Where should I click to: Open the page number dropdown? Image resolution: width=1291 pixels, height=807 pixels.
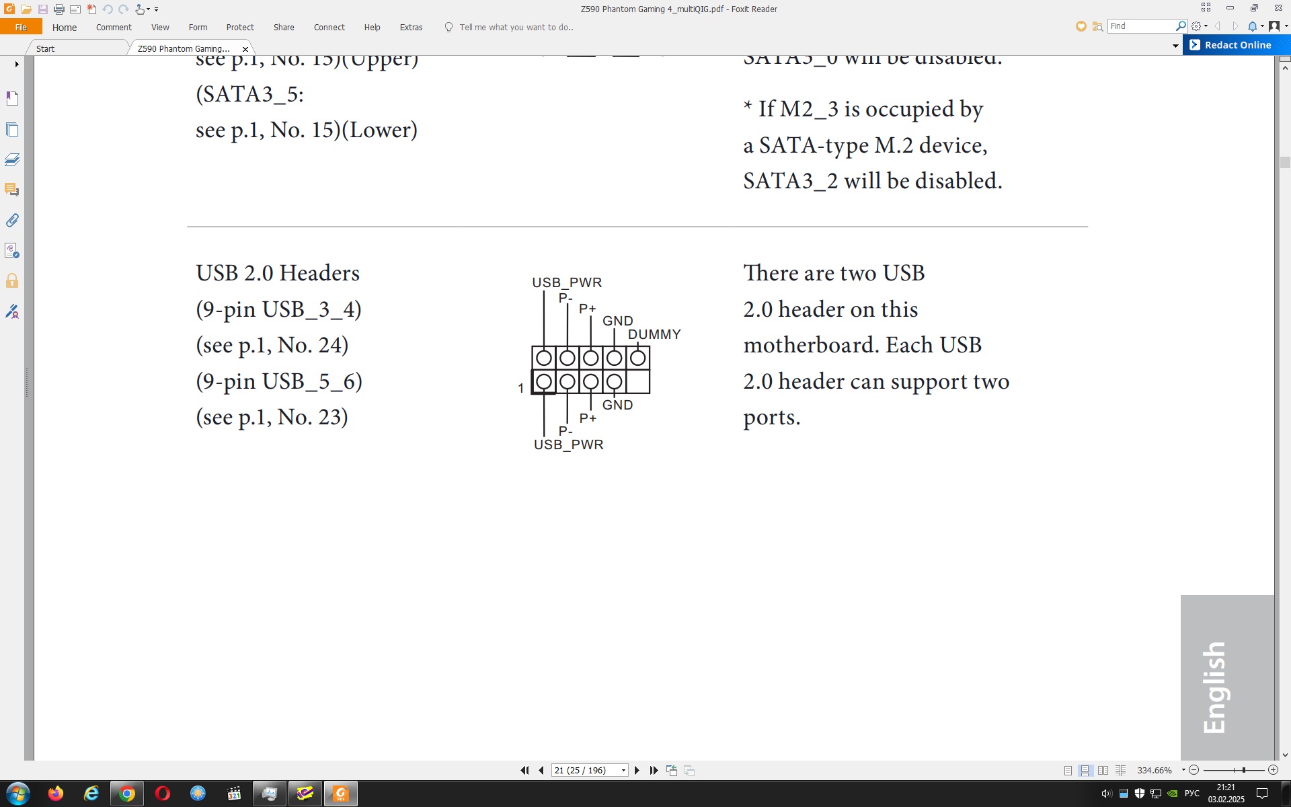[623, 770]
